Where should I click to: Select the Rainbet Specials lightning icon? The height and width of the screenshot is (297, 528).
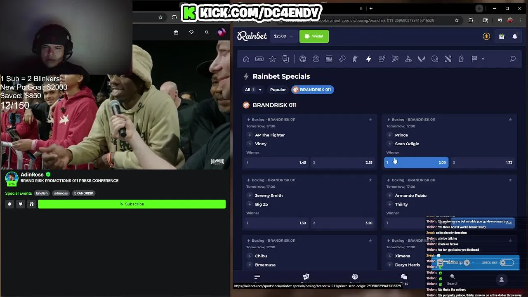[369, 59]
